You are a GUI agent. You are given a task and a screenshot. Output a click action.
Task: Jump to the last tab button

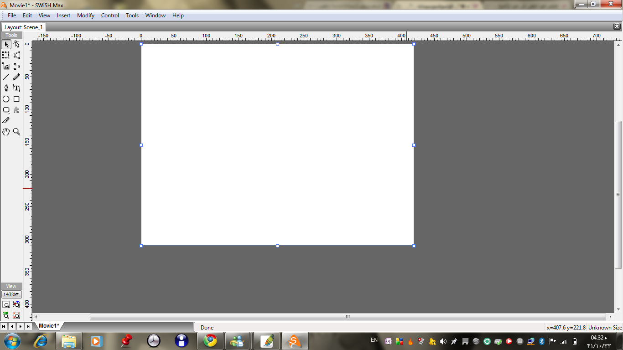28,326
